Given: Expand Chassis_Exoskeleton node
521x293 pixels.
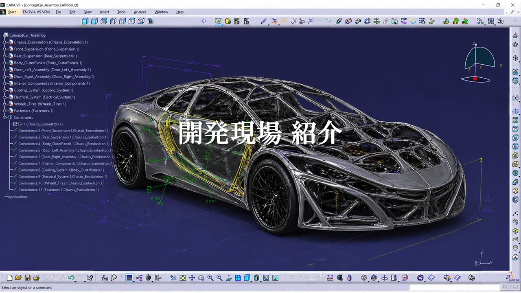Looking at the screenshot, I should click(5, 42).
